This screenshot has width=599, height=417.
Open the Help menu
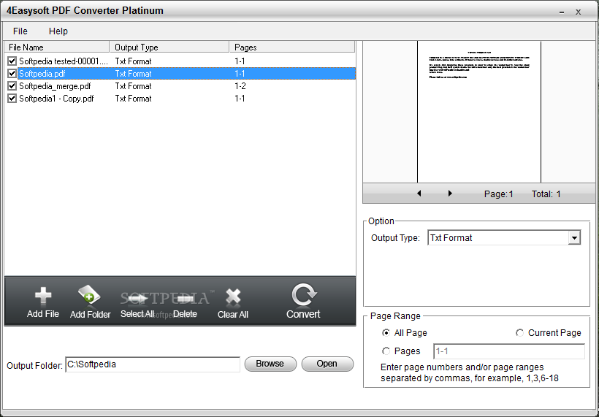58,31
